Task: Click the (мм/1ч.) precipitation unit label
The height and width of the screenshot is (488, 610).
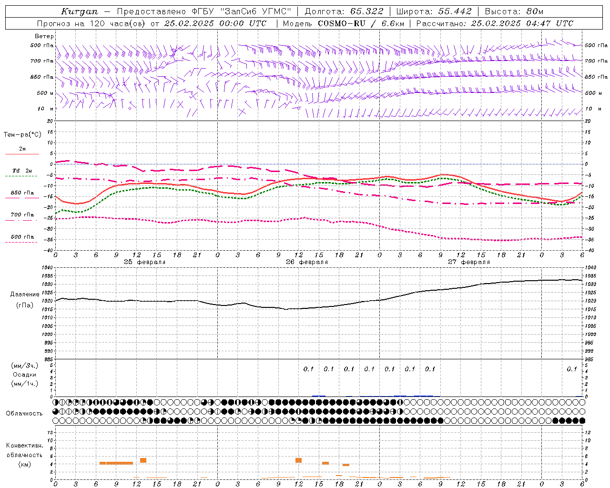Action: click(x=25, y=384)
